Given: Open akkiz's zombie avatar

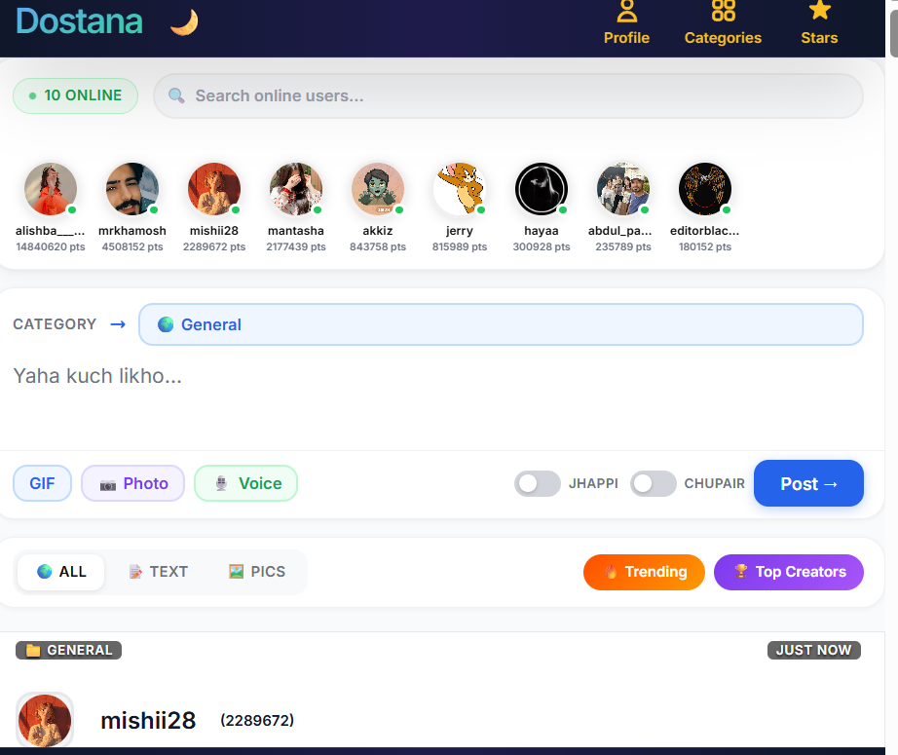Looking at the screenshot, I should coord(377,189).
